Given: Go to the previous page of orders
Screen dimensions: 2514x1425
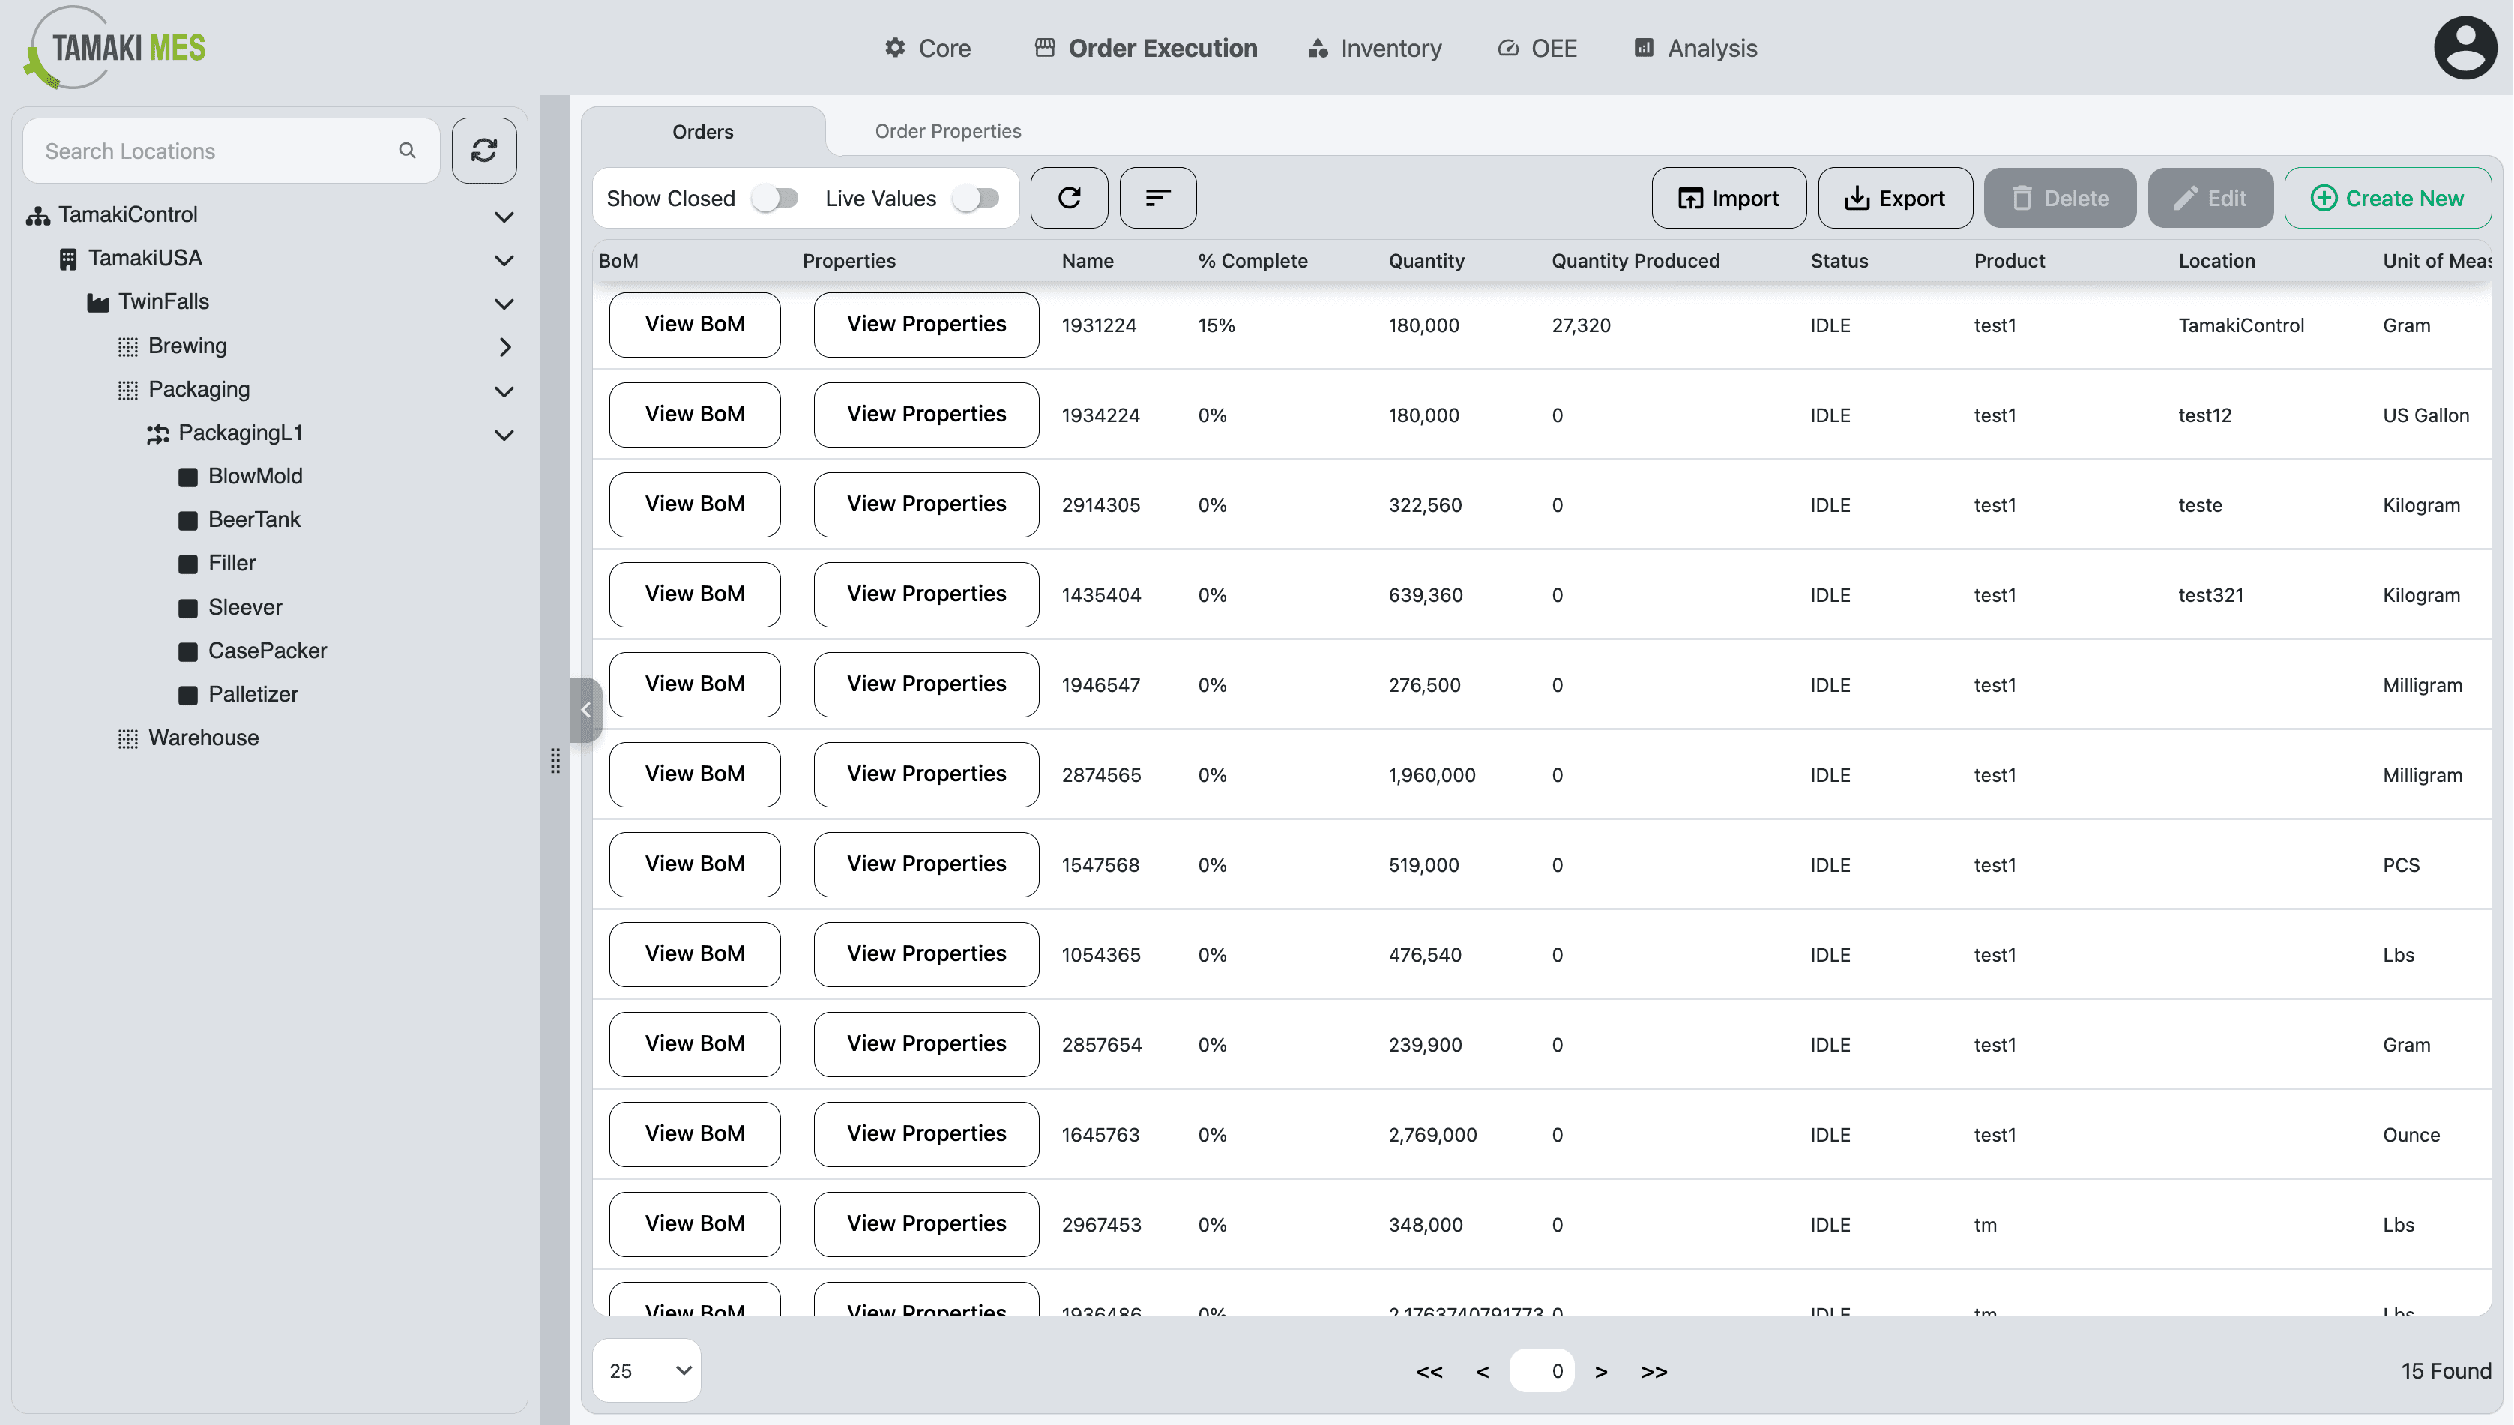Looking at the screenshot, I should click(x=1483, y=1371).
